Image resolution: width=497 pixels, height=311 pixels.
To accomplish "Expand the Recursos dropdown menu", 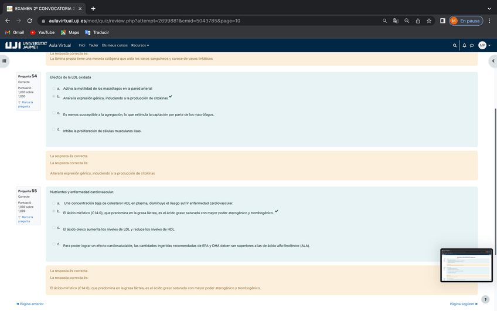I will [x=140, y=45].
